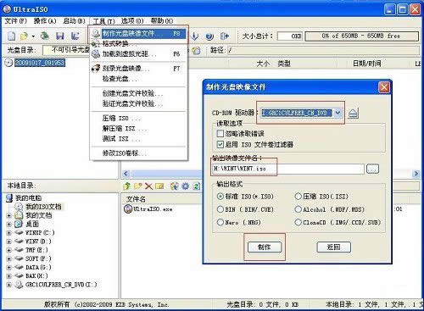Expand the GRC1CULFRER_CN_DVD (I:) drive node

coord(8,285)
